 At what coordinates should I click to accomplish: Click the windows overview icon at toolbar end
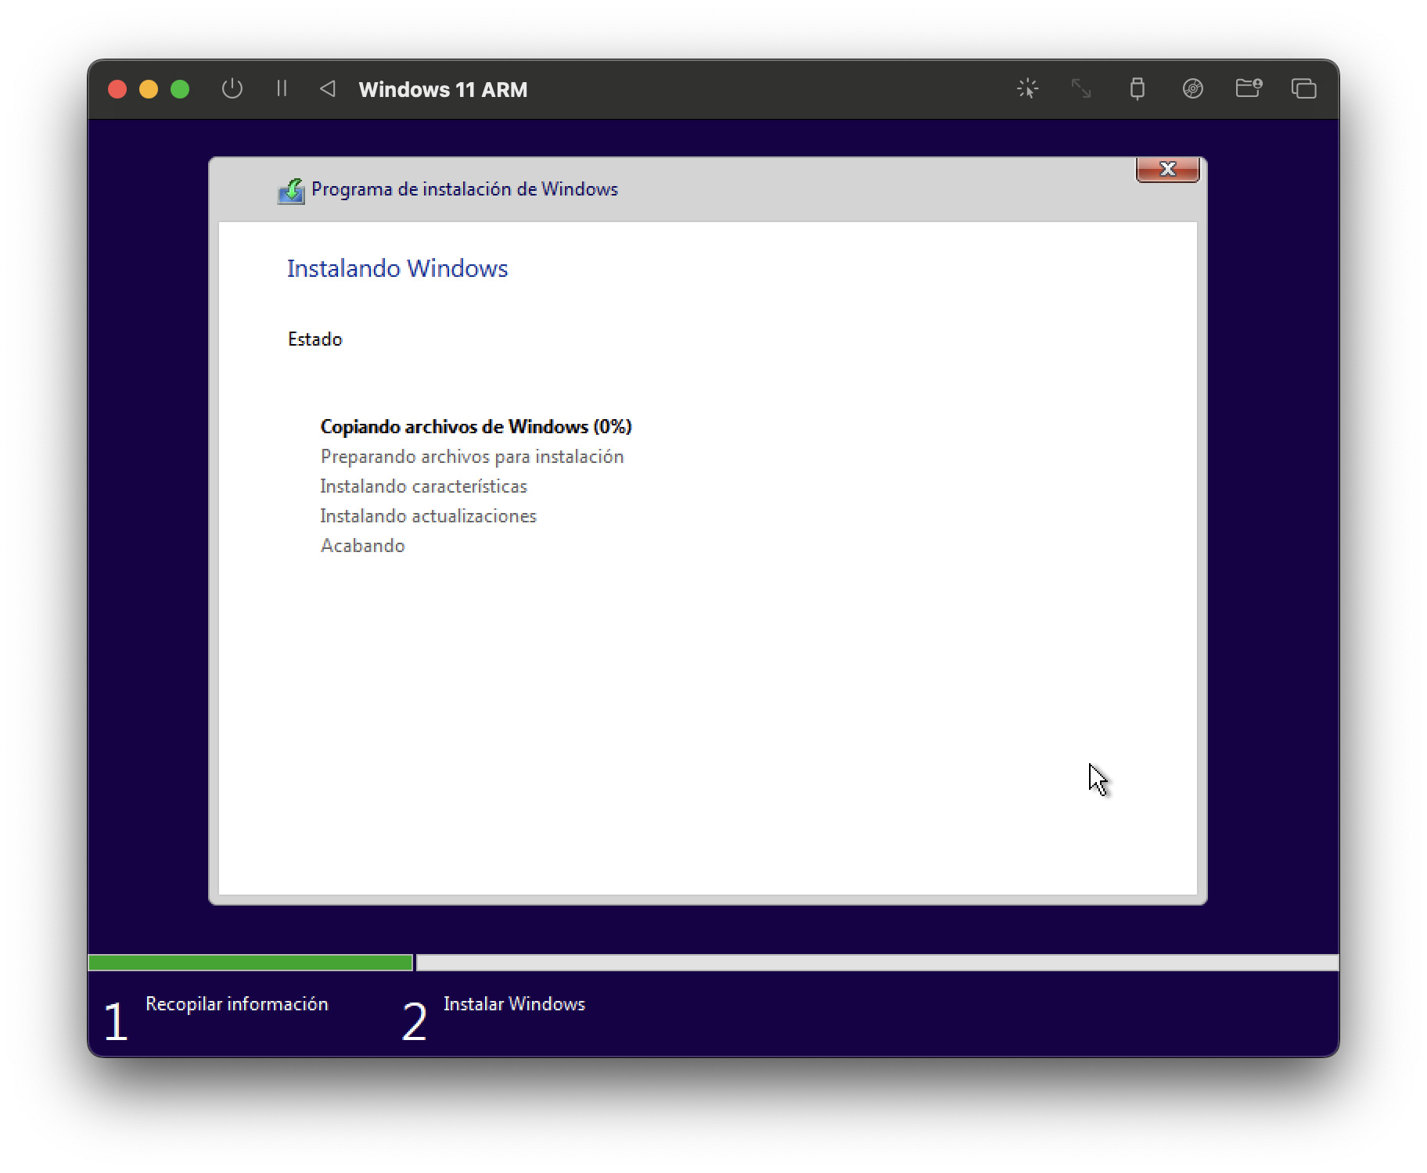1303,88
